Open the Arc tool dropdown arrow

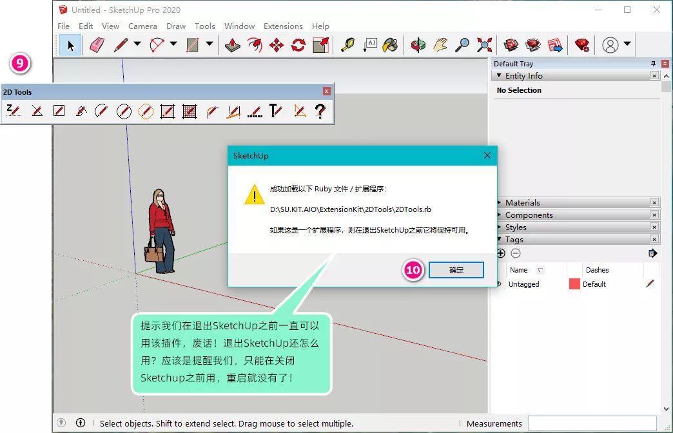pos(173,43)
